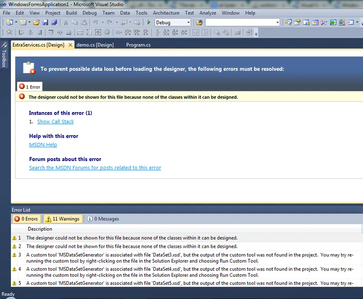Switch to the demo.cs [Design] tab
This screenshot has width=363, height=299.
(x=95, y=45)
